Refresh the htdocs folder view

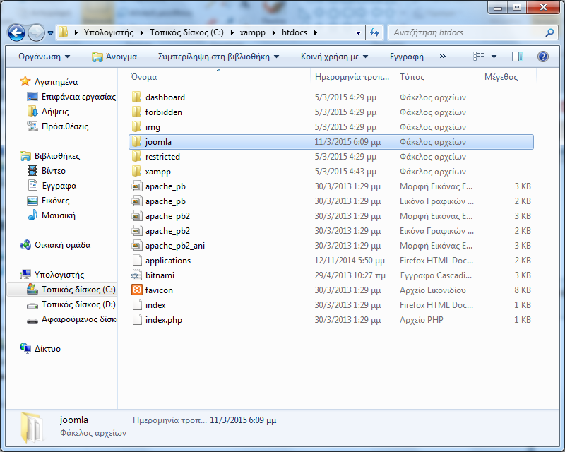tap(375, 32)
